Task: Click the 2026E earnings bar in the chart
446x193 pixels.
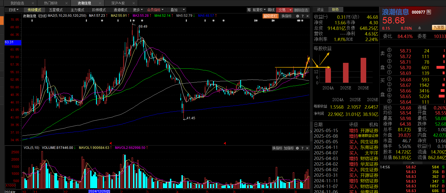Action: point(363,70)
